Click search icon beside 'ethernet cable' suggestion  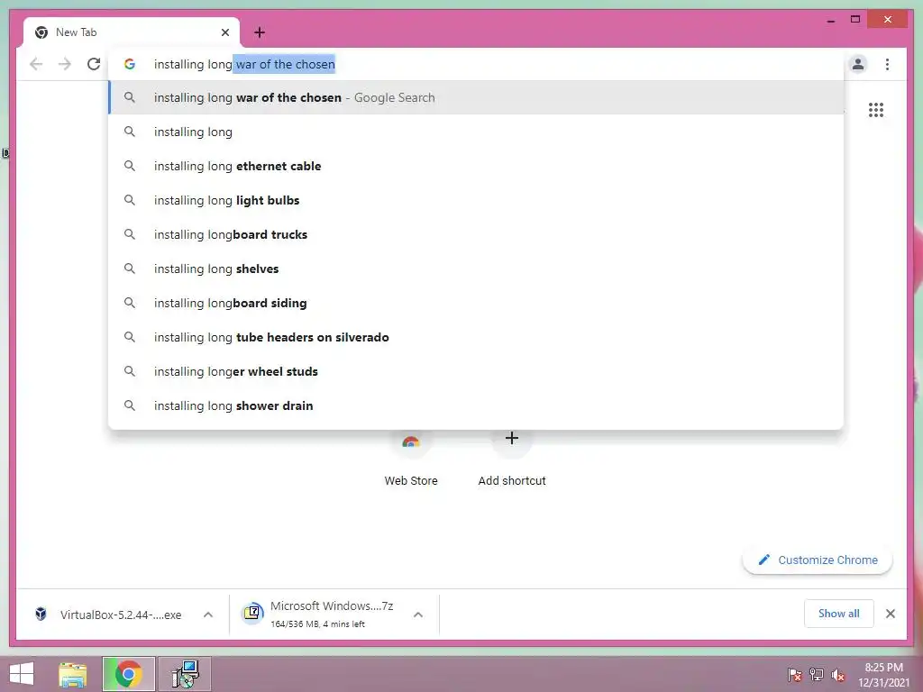130,166
